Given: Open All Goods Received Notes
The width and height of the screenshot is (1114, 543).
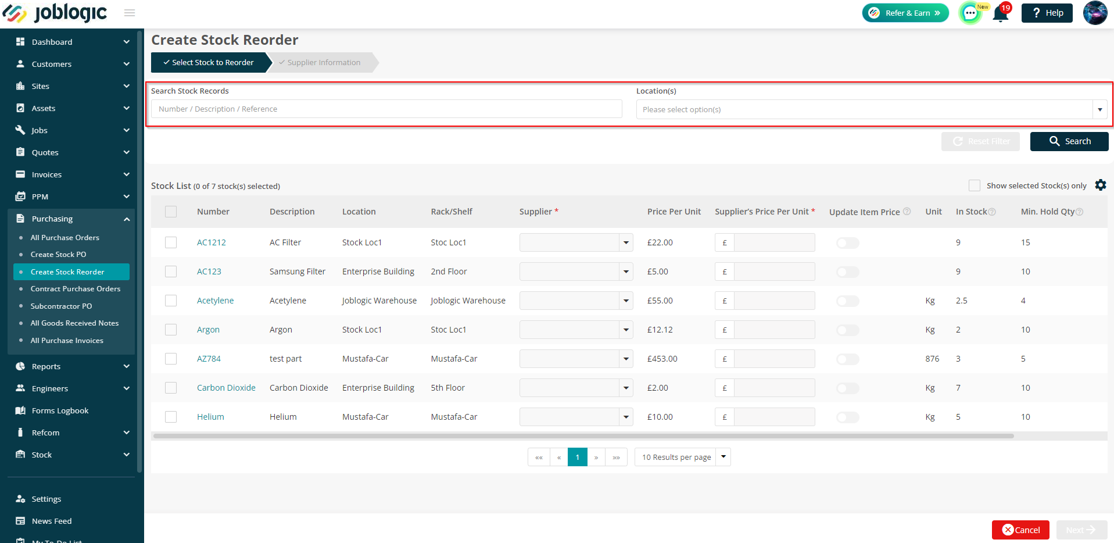Looking at the screenshot, I should pyautogui.click(x=74, y=323).
